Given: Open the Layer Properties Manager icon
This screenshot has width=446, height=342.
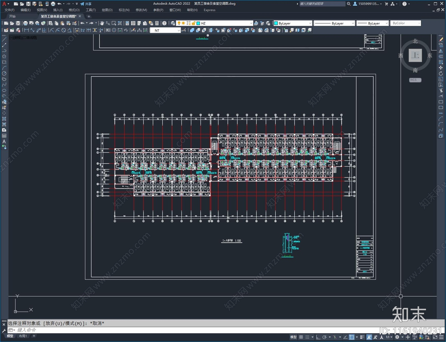Looking at the screenshot, I should tap(173, 23).
